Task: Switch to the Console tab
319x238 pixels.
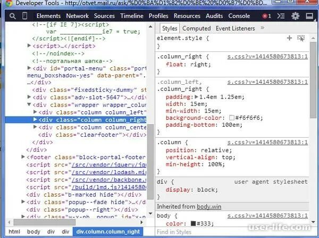Action: coord(239,16)
